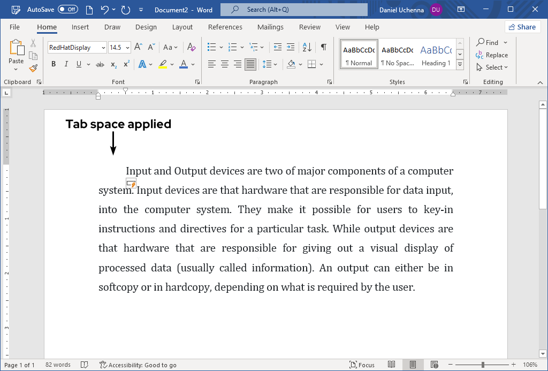Toggle the AutoSave switch
This screenshot has height=371, width=548.
[x=67, y=10]
